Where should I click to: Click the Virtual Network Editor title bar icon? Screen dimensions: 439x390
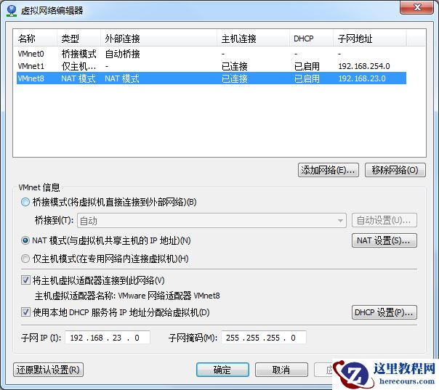12,11
